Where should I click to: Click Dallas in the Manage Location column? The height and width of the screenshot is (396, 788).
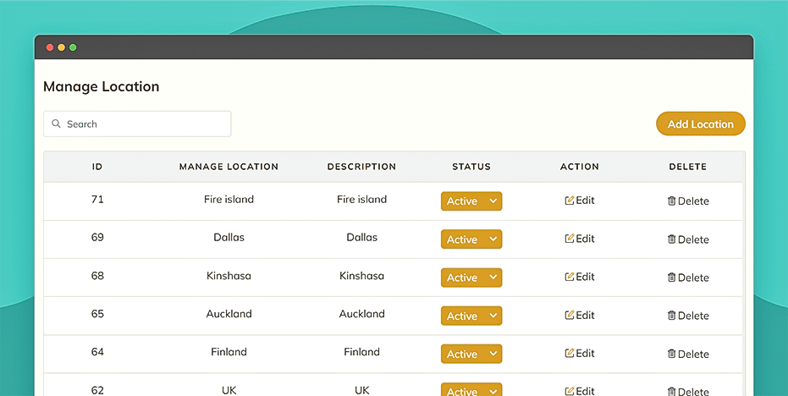coord(229,237)
